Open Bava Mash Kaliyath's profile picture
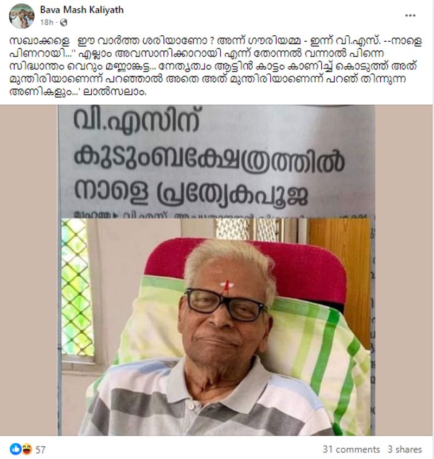 tap(21, 16)
